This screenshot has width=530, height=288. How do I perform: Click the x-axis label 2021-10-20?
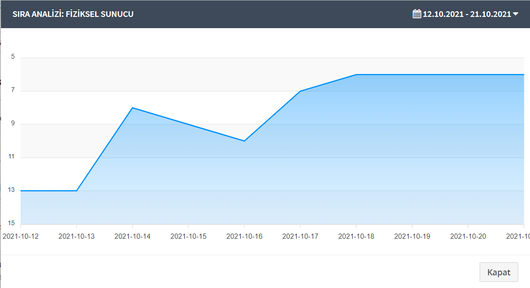pos(468,236)
